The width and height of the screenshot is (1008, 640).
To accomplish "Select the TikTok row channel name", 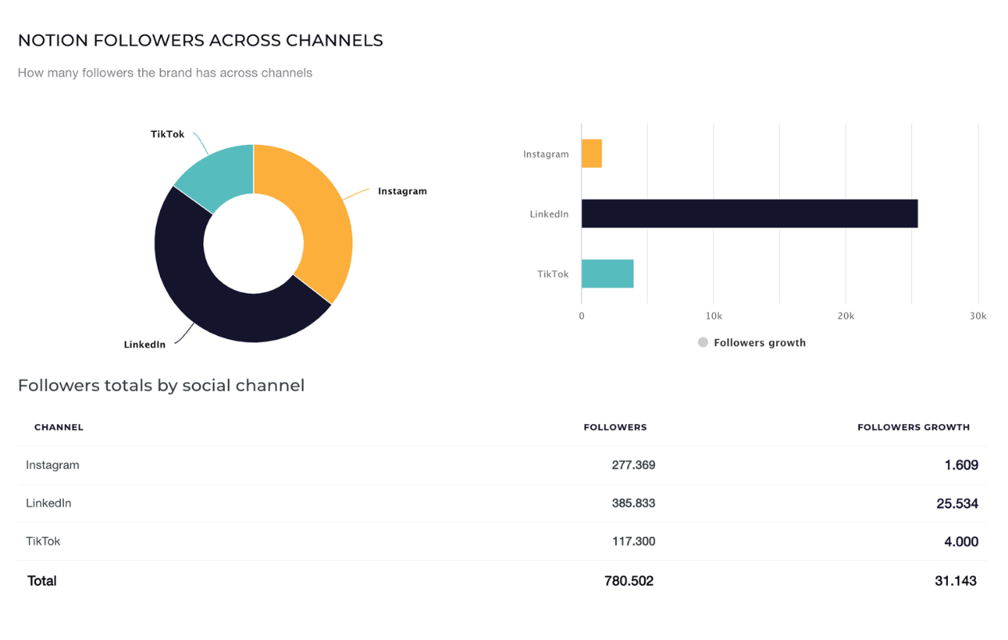I will (43, 542).
